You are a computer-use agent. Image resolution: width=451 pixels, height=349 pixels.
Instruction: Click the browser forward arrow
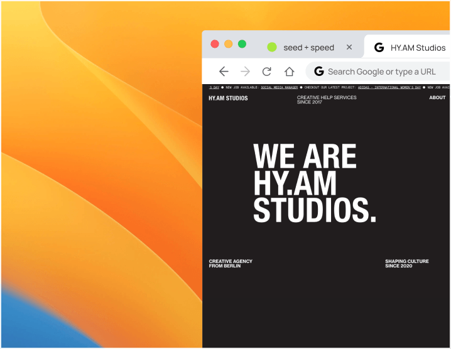click(245, 72)
